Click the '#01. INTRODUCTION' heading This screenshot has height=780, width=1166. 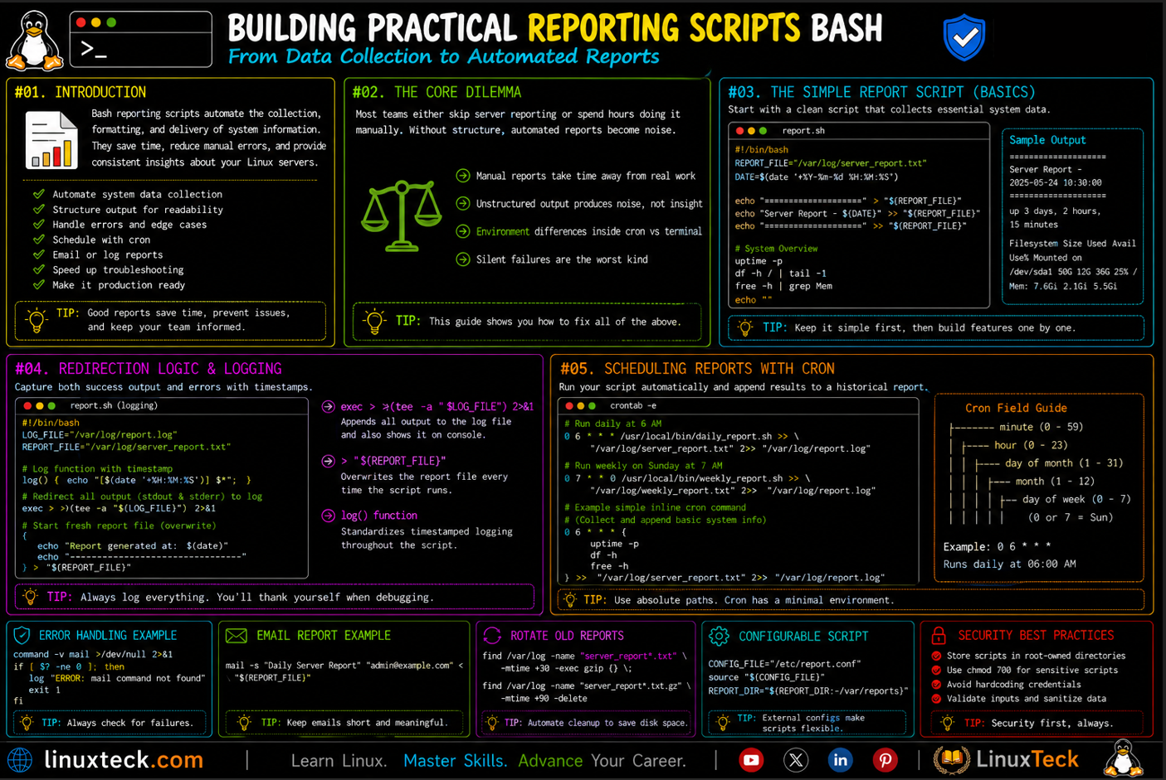[x=80, y=92]
